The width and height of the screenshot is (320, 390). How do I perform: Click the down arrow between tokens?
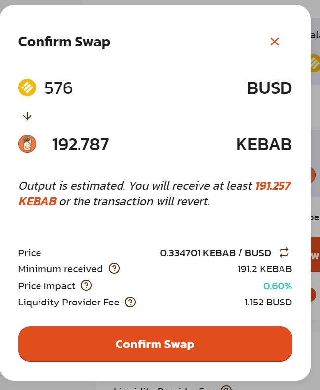coord(27,116)
